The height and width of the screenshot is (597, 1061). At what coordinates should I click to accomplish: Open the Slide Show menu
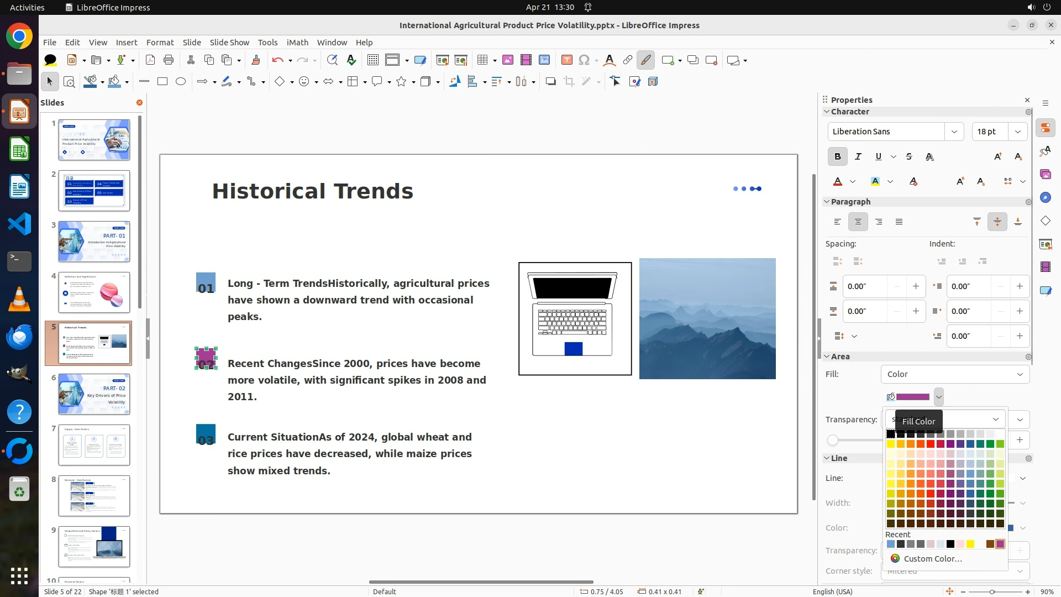click(x=229, y=43)
